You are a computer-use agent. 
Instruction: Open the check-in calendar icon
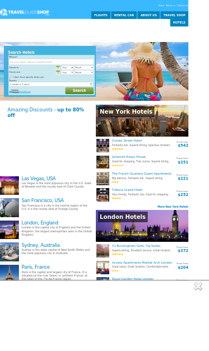58,68
